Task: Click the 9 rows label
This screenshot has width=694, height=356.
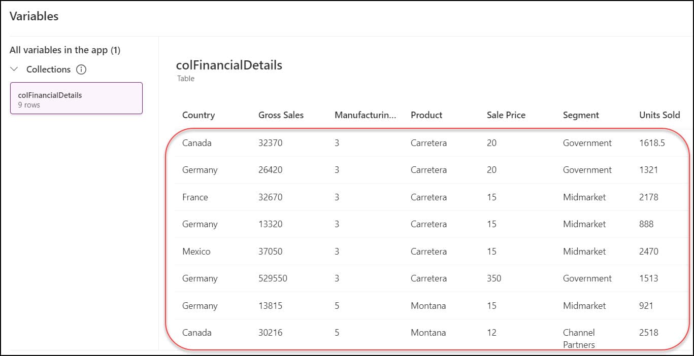Action: coord(29,105)
